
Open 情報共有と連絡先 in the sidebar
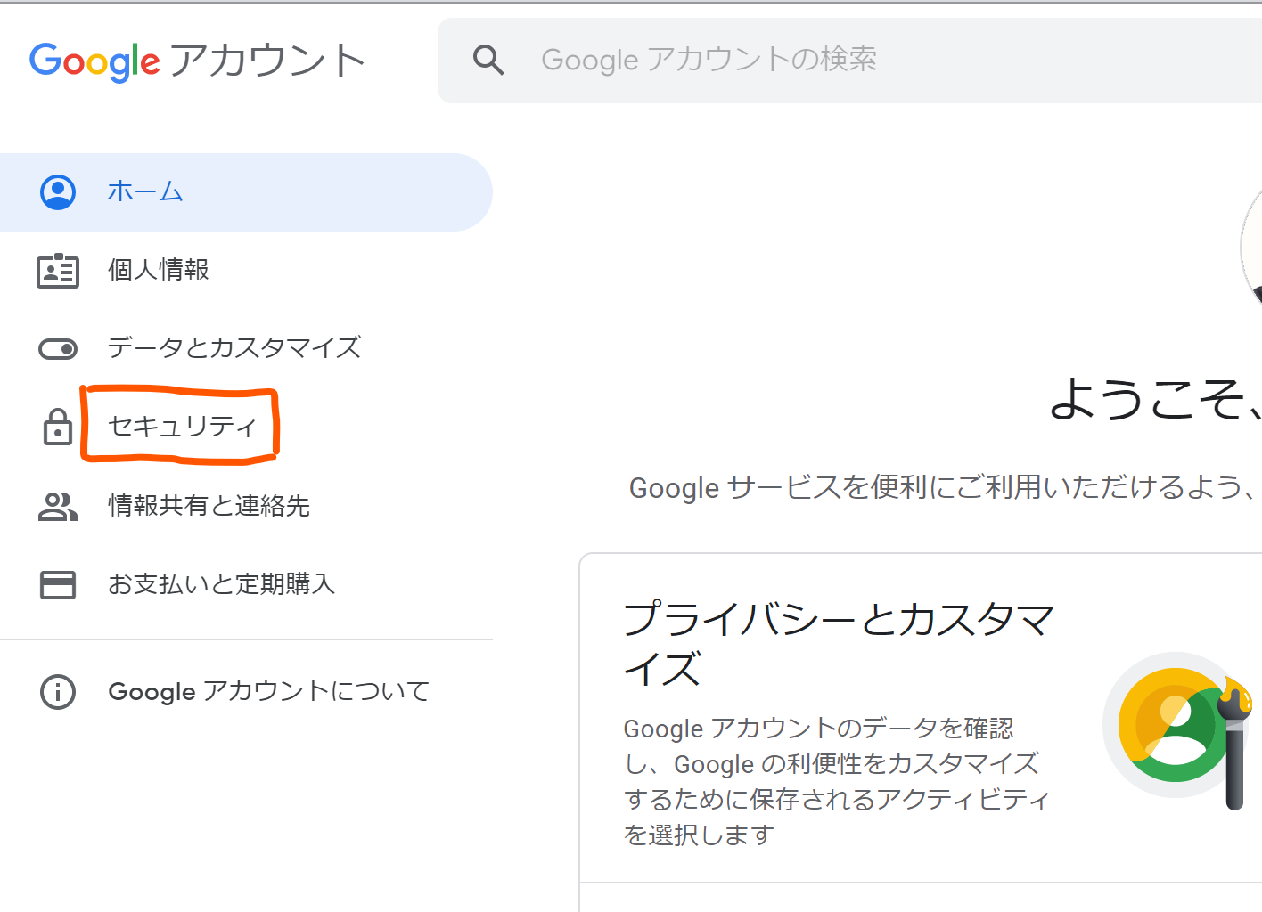coord(246,506)
